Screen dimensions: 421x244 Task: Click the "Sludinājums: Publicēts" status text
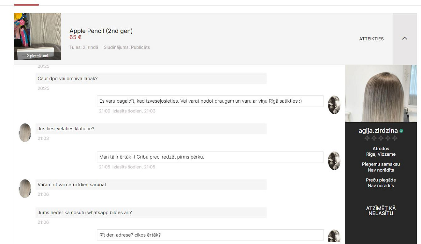127,47
